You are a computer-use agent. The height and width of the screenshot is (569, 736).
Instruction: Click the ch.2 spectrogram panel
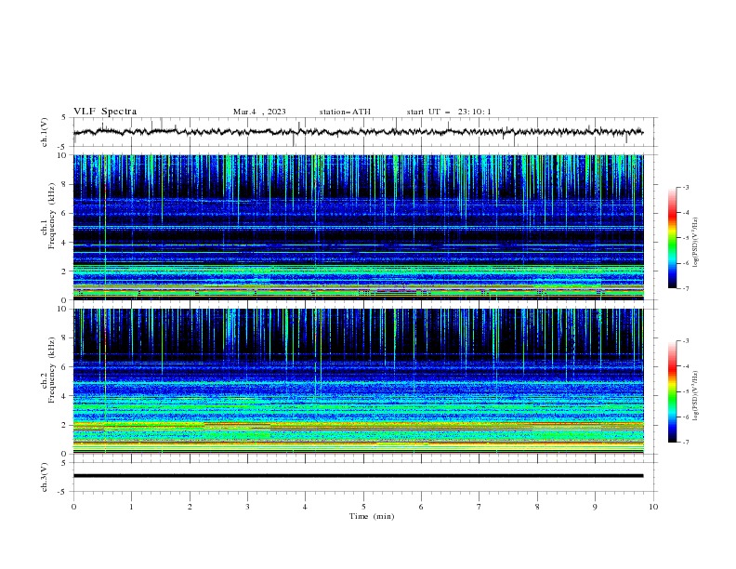coord(358,381)
